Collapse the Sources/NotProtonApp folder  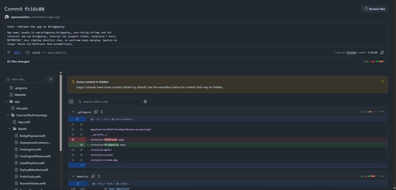click(8, 115)
